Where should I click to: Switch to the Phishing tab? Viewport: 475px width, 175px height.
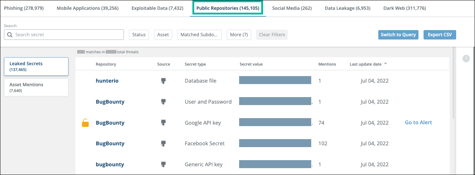click(24, 8)
